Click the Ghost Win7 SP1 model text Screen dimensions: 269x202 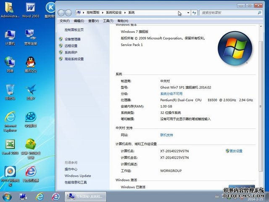(186, 88)
